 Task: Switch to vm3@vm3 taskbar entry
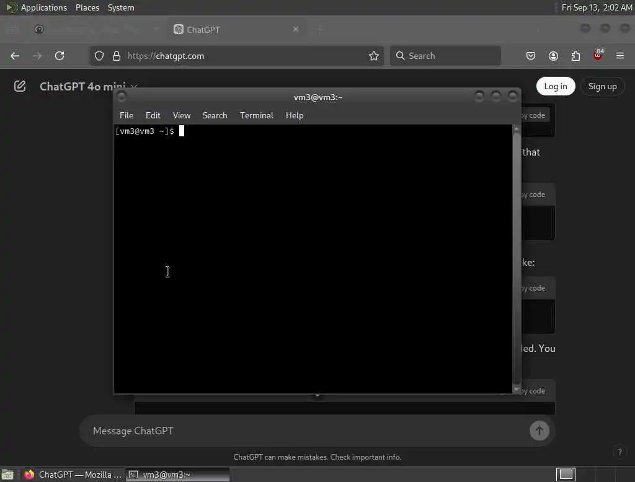coord(177,475)
